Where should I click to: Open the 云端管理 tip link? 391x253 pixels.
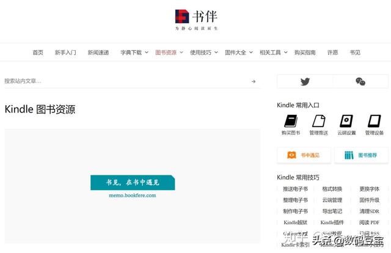coord(332,200)
